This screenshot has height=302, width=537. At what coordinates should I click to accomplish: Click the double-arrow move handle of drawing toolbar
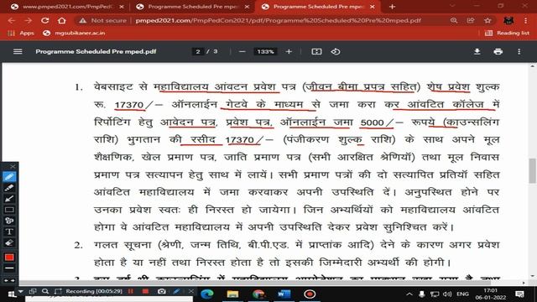coord(9,280)
